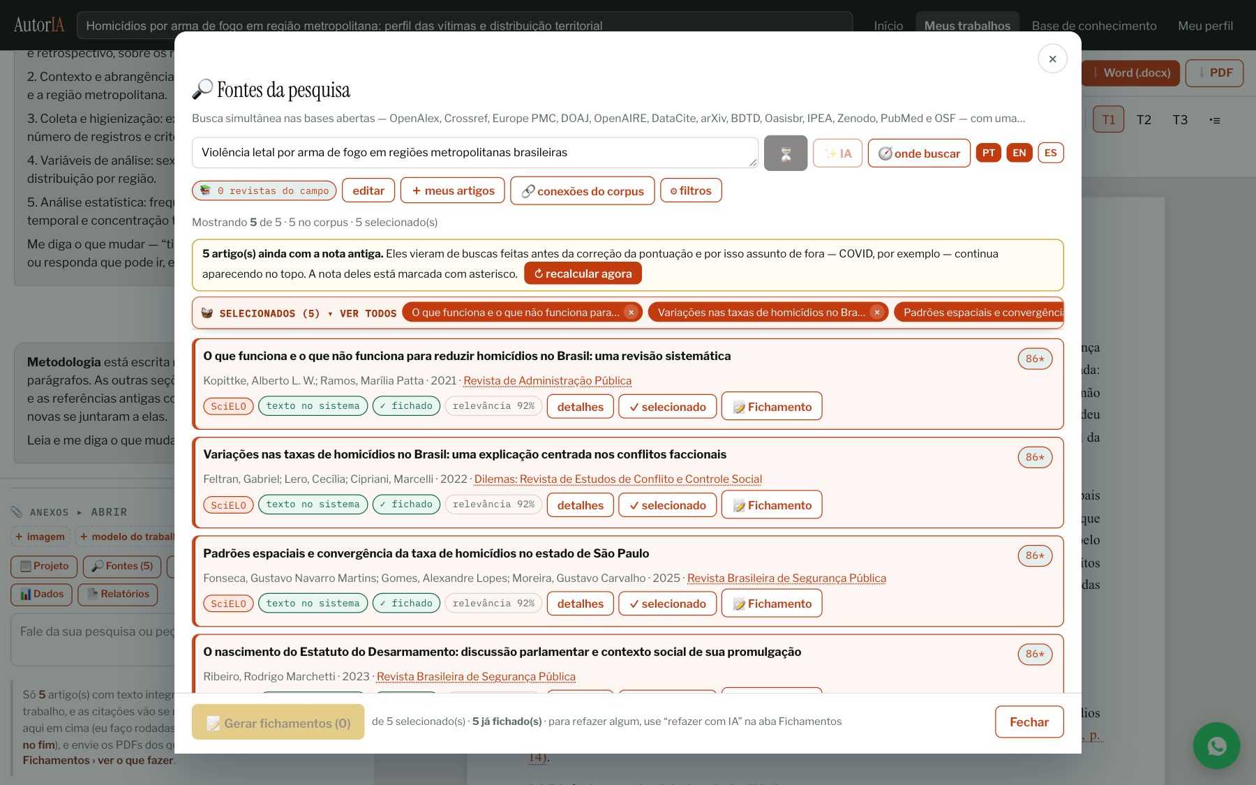Click the sparkle IA button
The height and width of the screenshot is (785, 1256).
click(x=838, y=153)
